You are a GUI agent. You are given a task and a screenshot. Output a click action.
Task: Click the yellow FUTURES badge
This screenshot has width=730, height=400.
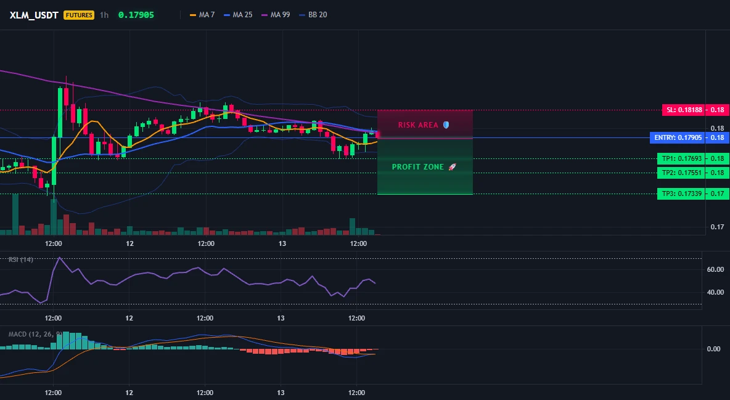79,15
